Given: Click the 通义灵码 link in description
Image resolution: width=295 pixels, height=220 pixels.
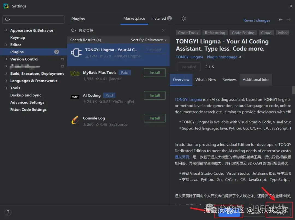Looking at the screenshot, I should tap(182, 157).
